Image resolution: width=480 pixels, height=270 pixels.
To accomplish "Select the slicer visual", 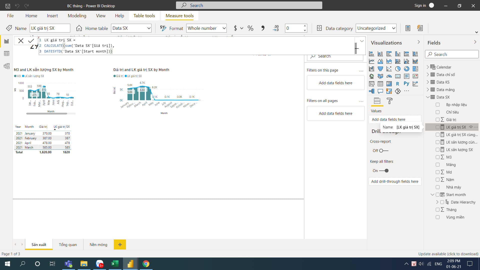I will tap(371, 84).
